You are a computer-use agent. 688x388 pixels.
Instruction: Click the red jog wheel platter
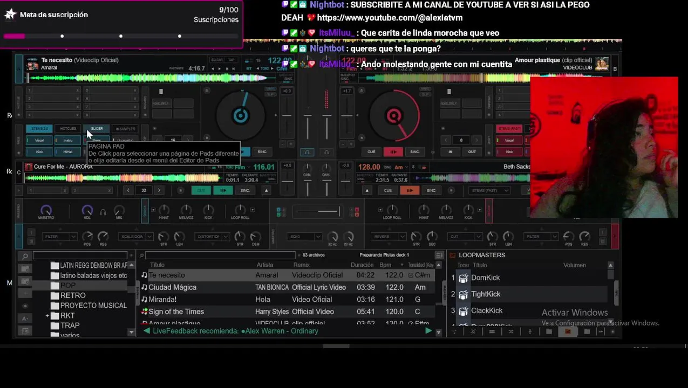coord(394,115)
